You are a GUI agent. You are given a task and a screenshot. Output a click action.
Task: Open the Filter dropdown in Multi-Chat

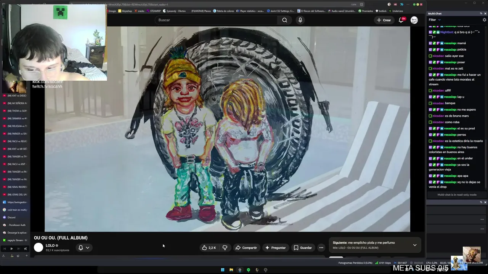point(435,20)
